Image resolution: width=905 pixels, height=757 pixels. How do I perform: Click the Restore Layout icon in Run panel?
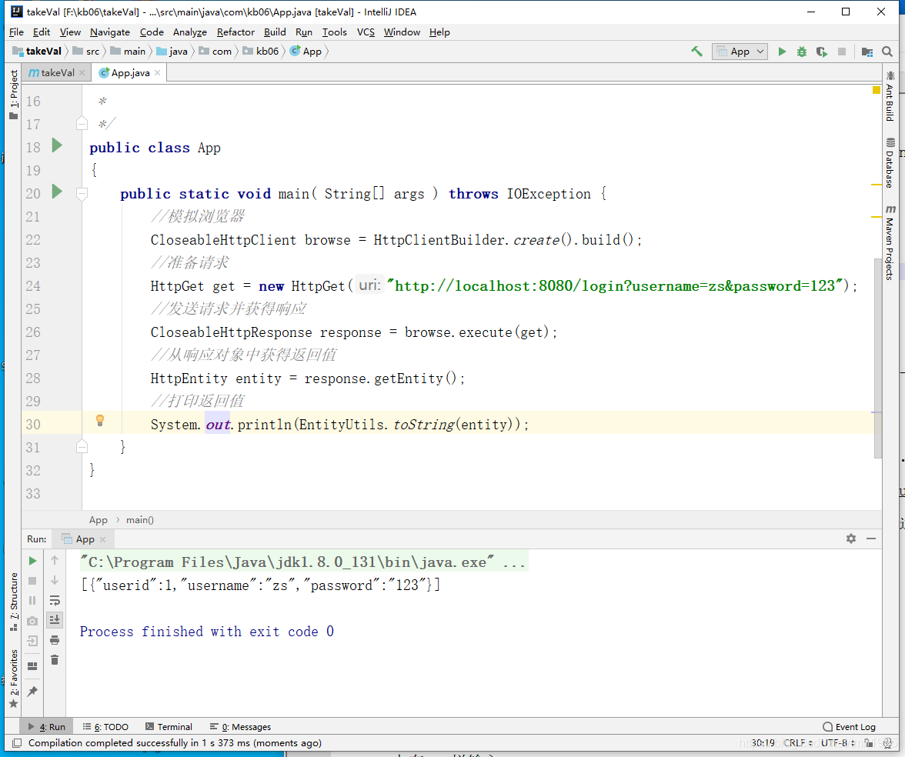click(32, 666)
